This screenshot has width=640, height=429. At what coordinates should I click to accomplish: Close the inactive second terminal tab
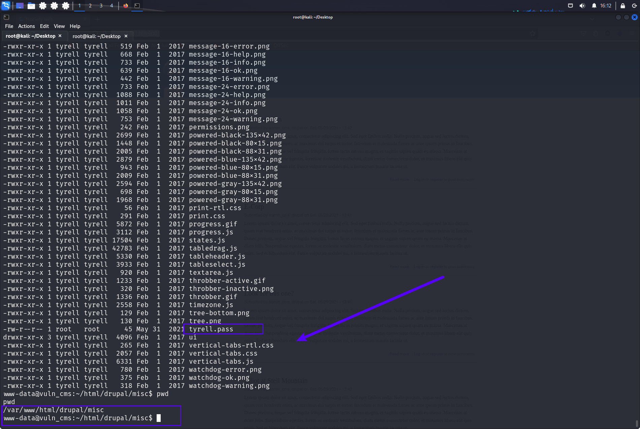126,36
